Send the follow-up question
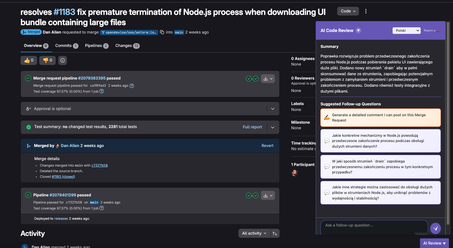Viewport: 453px width, 248px height. (x=435, y=228)
